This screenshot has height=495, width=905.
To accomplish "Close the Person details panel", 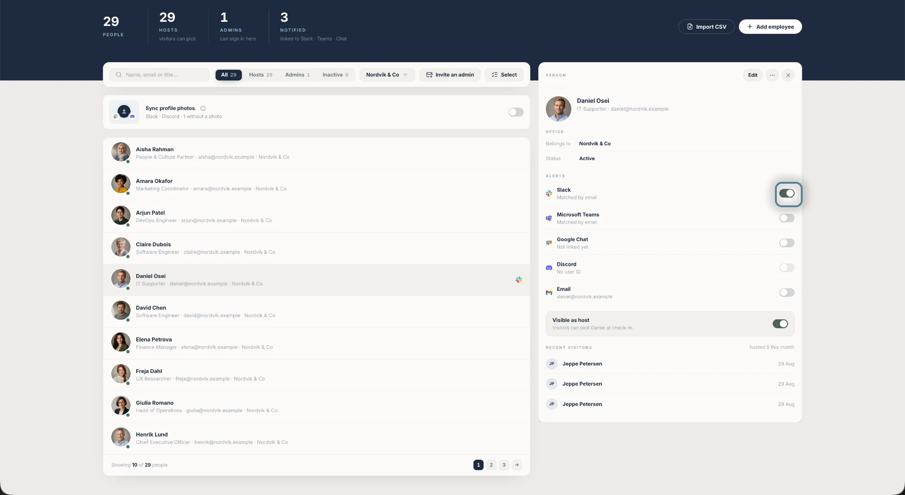I will coord(788,75).
